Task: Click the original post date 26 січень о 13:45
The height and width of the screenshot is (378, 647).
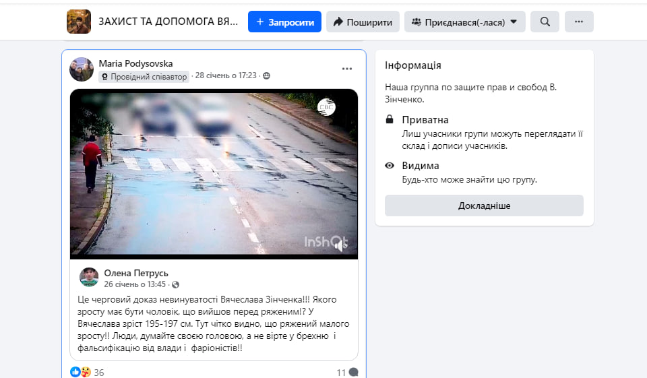Action: 135,284
